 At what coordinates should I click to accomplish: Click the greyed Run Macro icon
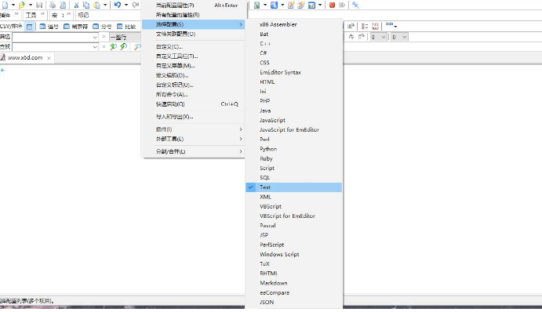pos(342,5)
